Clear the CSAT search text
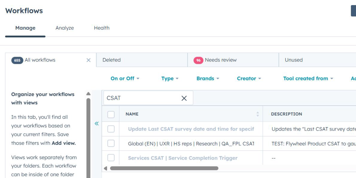This screenshot has width=356, height=178. coord(184,98)
